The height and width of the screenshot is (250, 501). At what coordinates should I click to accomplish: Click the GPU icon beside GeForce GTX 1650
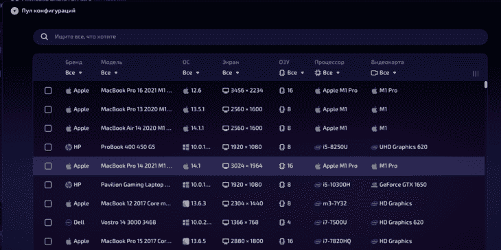[x=374, y=185]
